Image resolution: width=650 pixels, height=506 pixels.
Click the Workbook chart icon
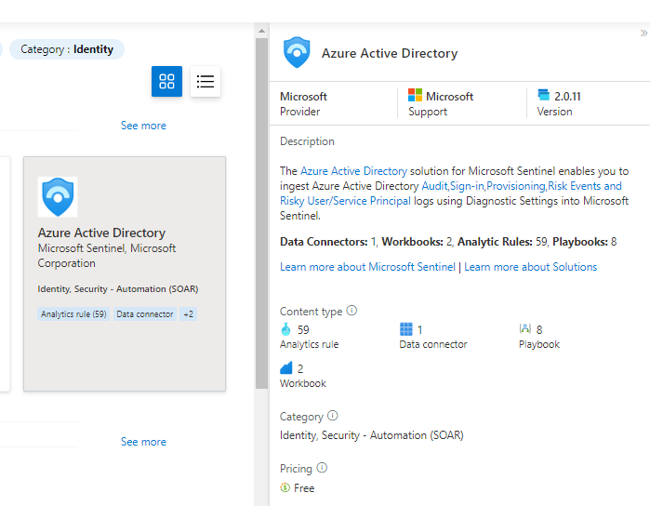tap(286, 368)
